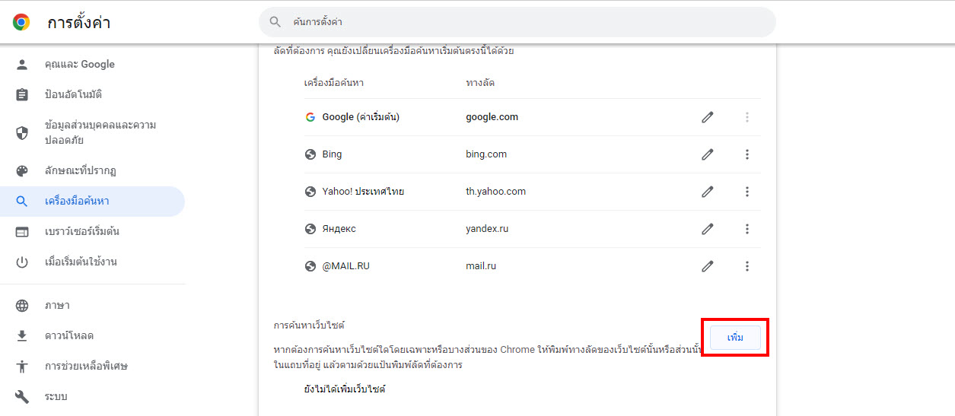Viewport: 955px width, 416px height.
Task: Edit the @MAIL.RU search engine entry
Action: click(x=708, y=266)
